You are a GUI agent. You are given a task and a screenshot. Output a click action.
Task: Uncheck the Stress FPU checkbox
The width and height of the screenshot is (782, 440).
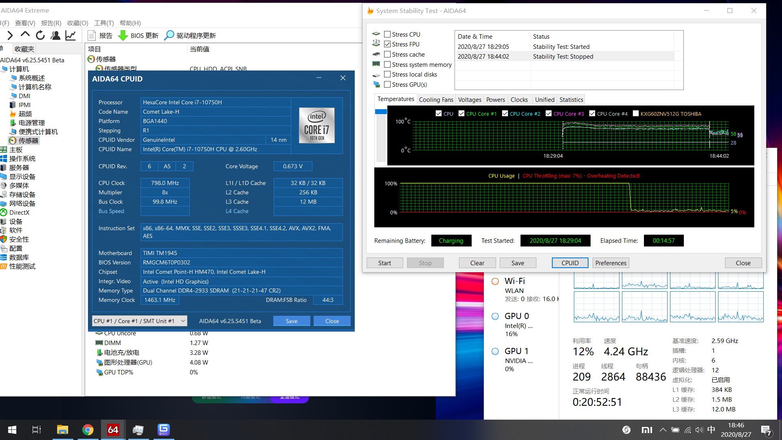pos(387,44)
